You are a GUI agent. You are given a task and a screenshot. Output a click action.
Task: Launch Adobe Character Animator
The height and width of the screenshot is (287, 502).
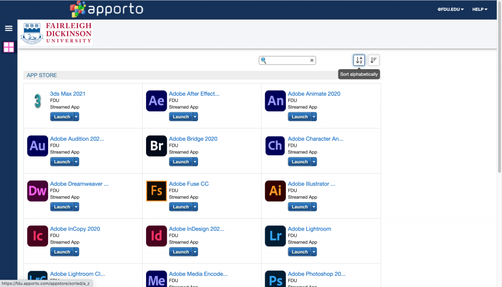click(x=300, y=162)
